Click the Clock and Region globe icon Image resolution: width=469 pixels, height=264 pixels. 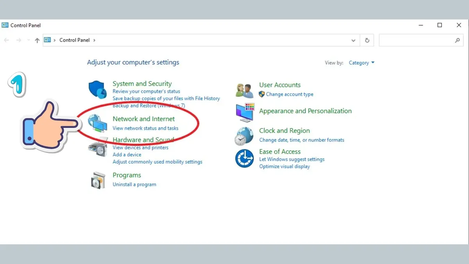(244, 136)
